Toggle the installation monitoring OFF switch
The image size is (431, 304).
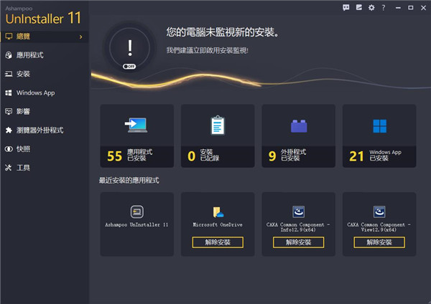tap(129, 67)
